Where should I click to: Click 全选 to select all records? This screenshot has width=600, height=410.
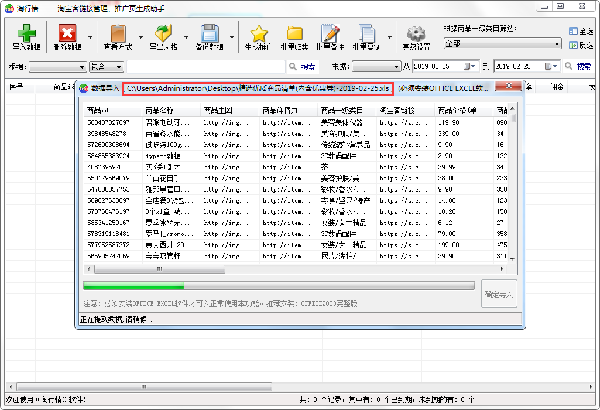(x=581, y=31)
